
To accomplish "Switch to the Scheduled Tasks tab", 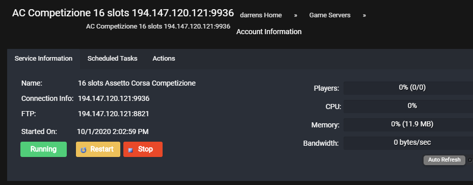I will pyautogui.click(x=112, y=59).
